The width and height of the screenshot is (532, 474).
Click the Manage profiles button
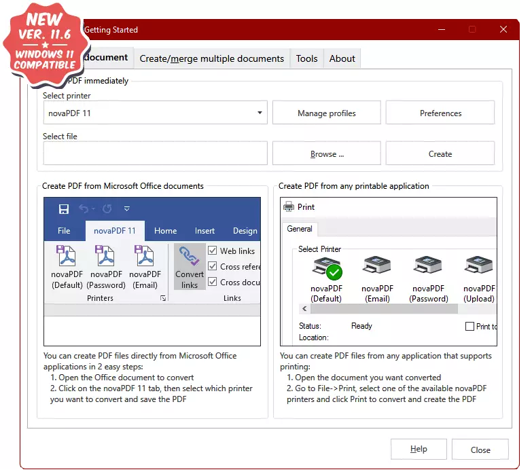[327, 113]
